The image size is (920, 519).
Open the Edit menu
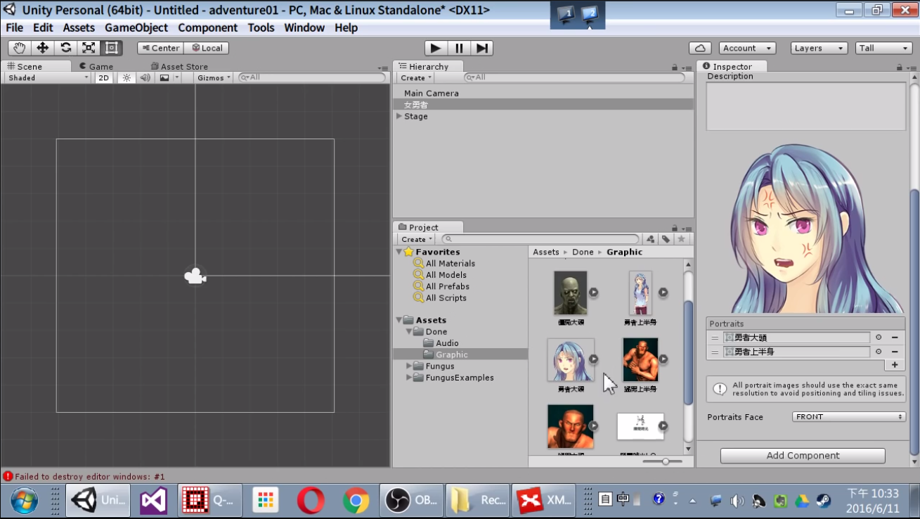pos(43,27)
